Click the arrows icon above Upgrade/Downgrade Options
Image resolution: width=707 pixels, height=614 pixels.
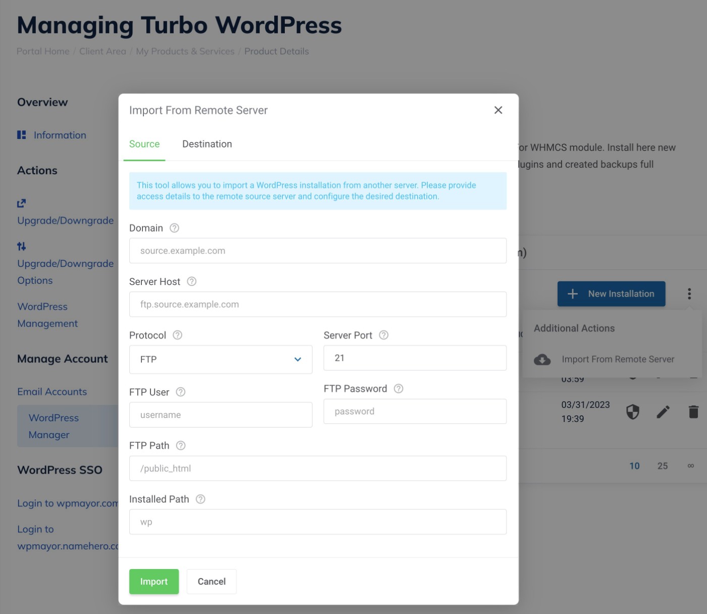[21, 246]
